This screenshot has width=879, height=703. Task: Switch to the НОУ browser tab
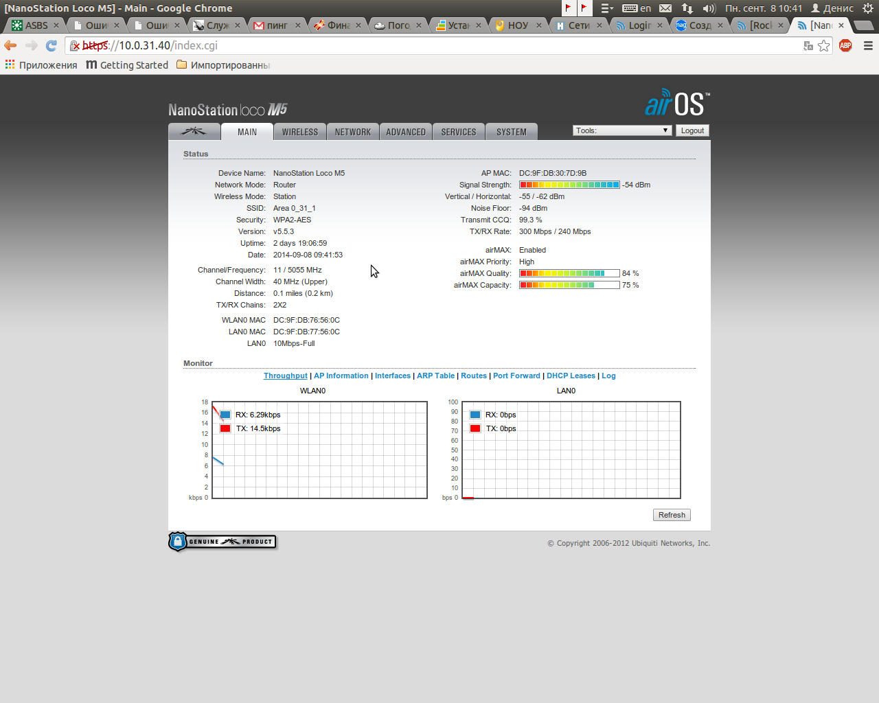(518, 25)
